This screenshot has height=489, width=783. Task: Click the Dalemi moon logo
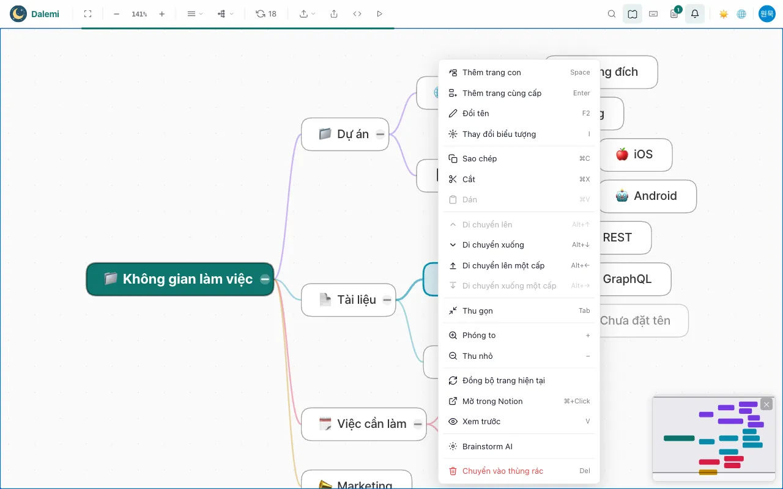tap(18, 13)
